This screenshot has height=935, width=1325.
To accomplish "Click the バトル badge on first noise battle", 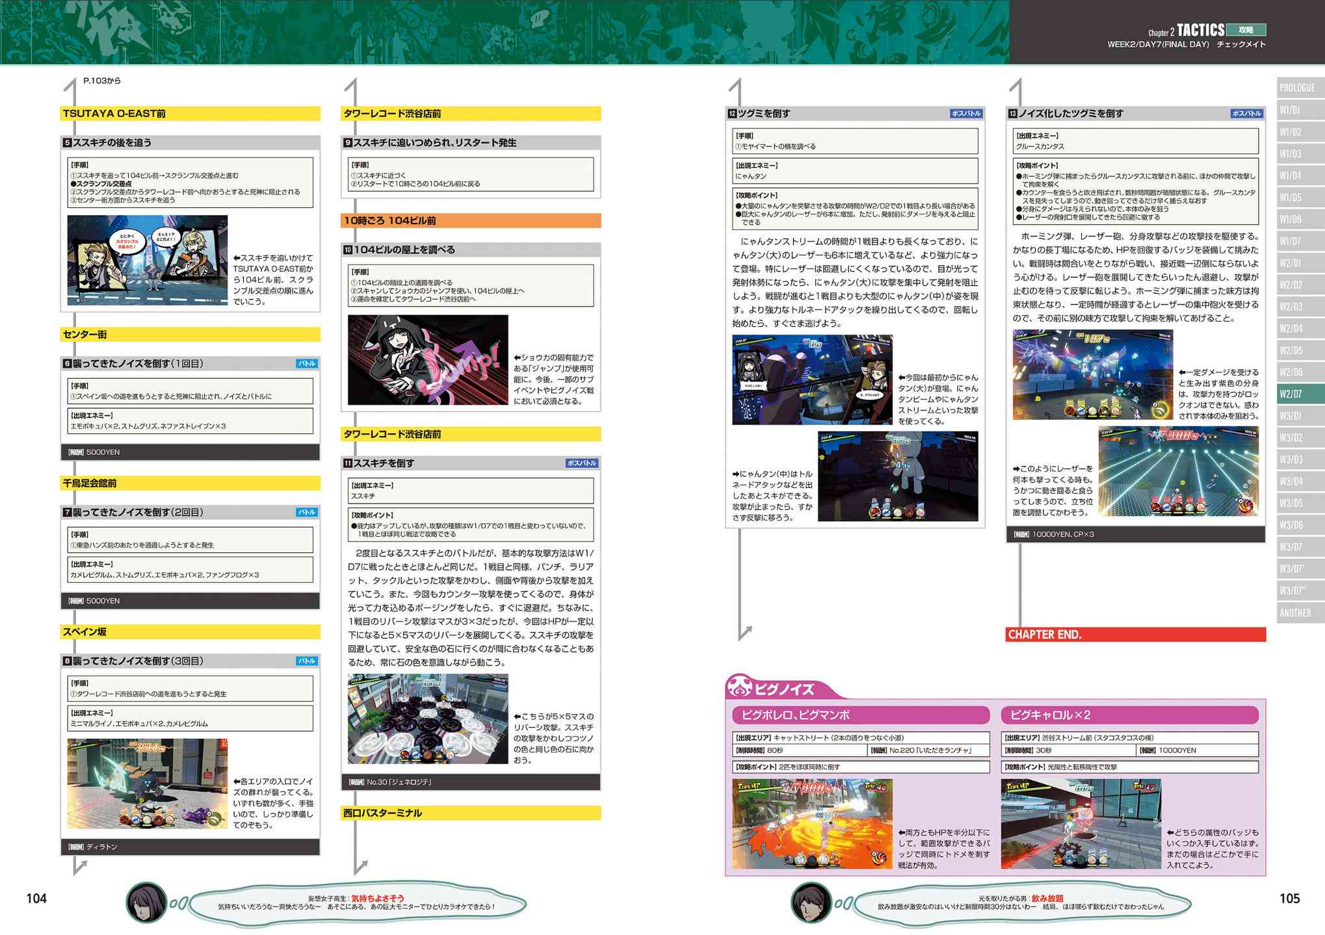I will pyautogui.click(x=307, y=364).
